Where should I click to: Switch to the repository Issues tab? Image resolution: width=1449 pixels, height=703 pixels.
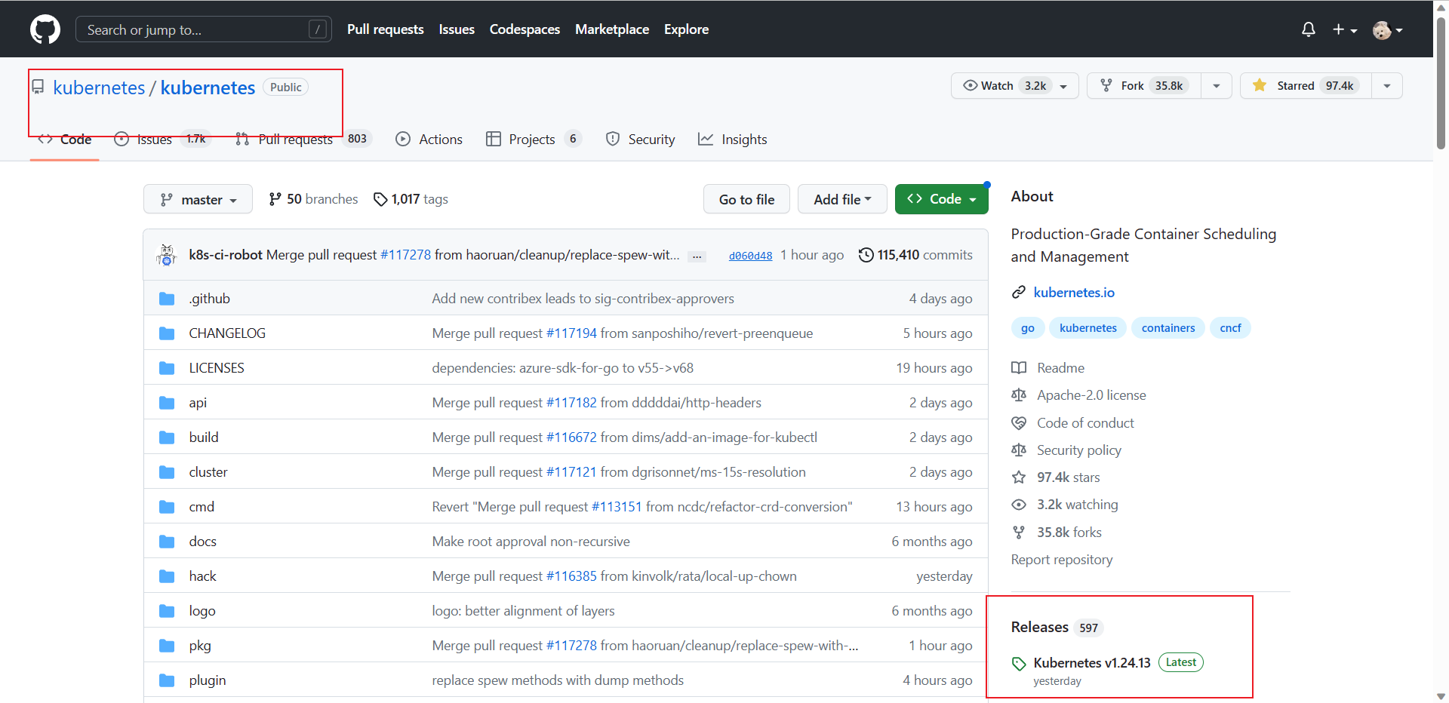point(162,140)
